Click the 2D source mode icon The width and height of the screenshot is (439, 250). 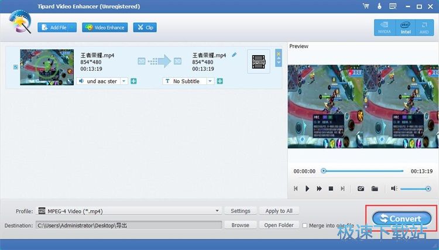tap(142, 61)
